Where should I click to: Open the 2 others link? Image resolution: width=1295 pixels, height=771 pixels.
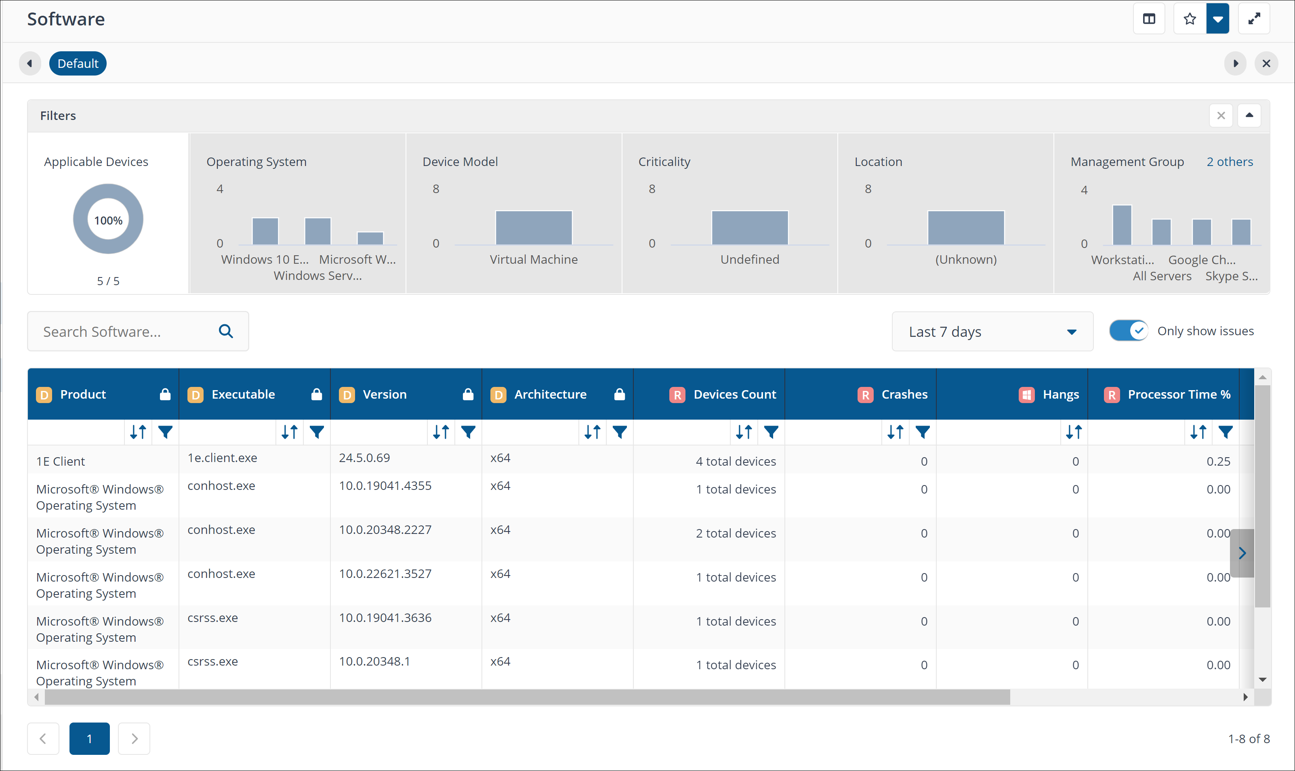[1229, 162]
